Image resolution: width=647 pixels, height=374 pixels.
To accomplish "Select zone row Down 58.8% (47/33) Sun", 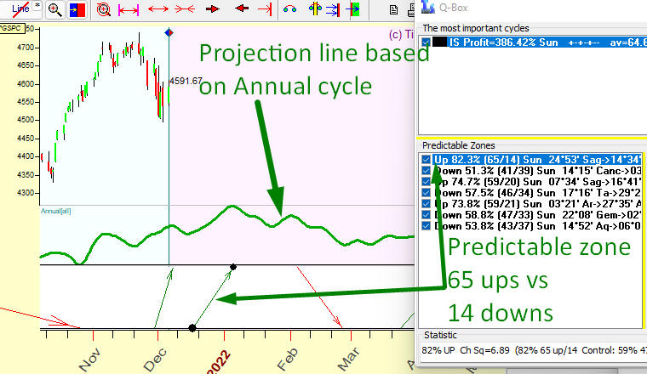I will [538, 215].
